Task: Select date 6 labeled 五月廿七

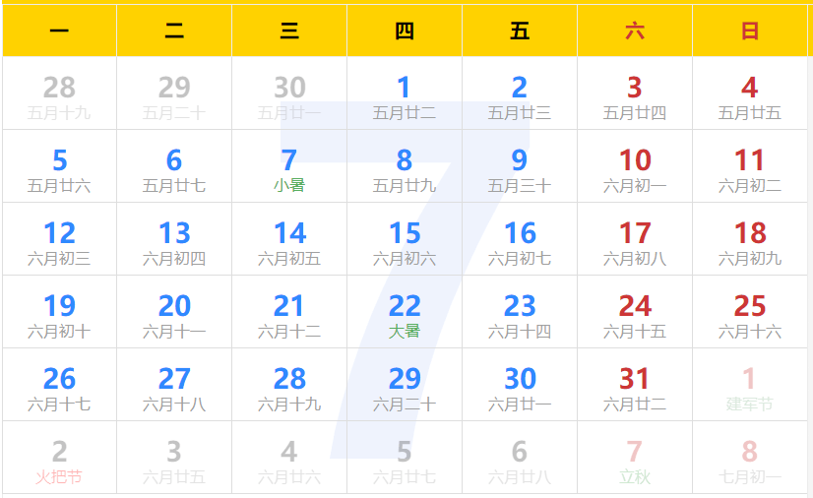Action: tap(174, 166)
